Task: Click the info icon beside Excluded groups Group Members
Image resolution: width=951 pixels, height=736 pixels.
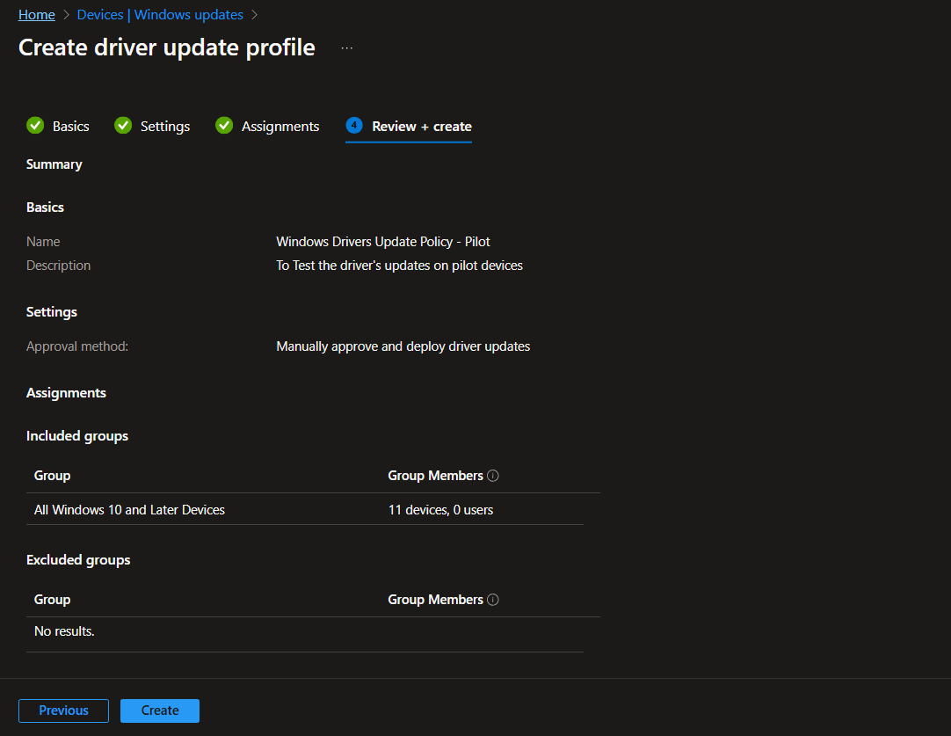Action: 493,599
